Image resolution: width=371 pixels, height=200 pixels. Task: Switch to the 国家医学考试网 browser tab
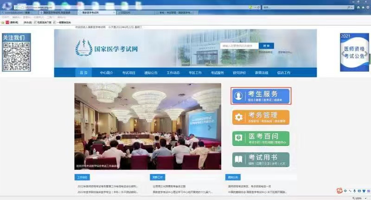(x=96, y=12)
